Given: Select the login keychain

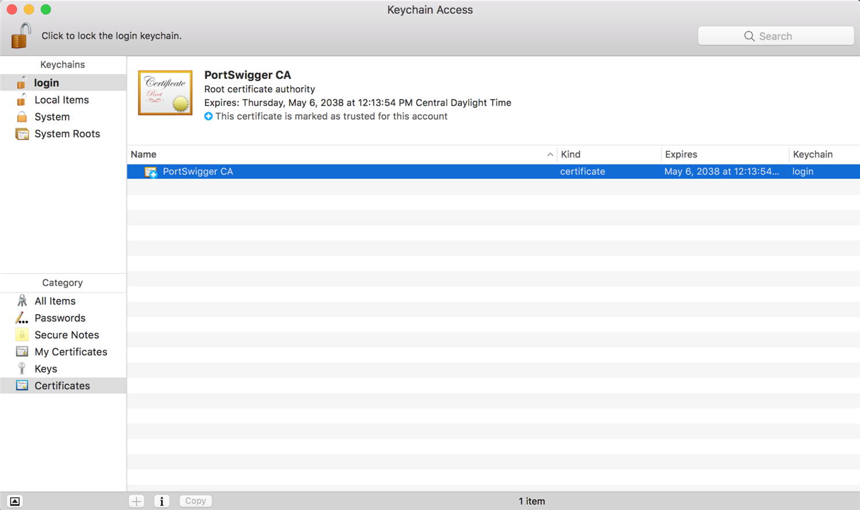Looking at the screenshot, I should [x=46, y=82].
